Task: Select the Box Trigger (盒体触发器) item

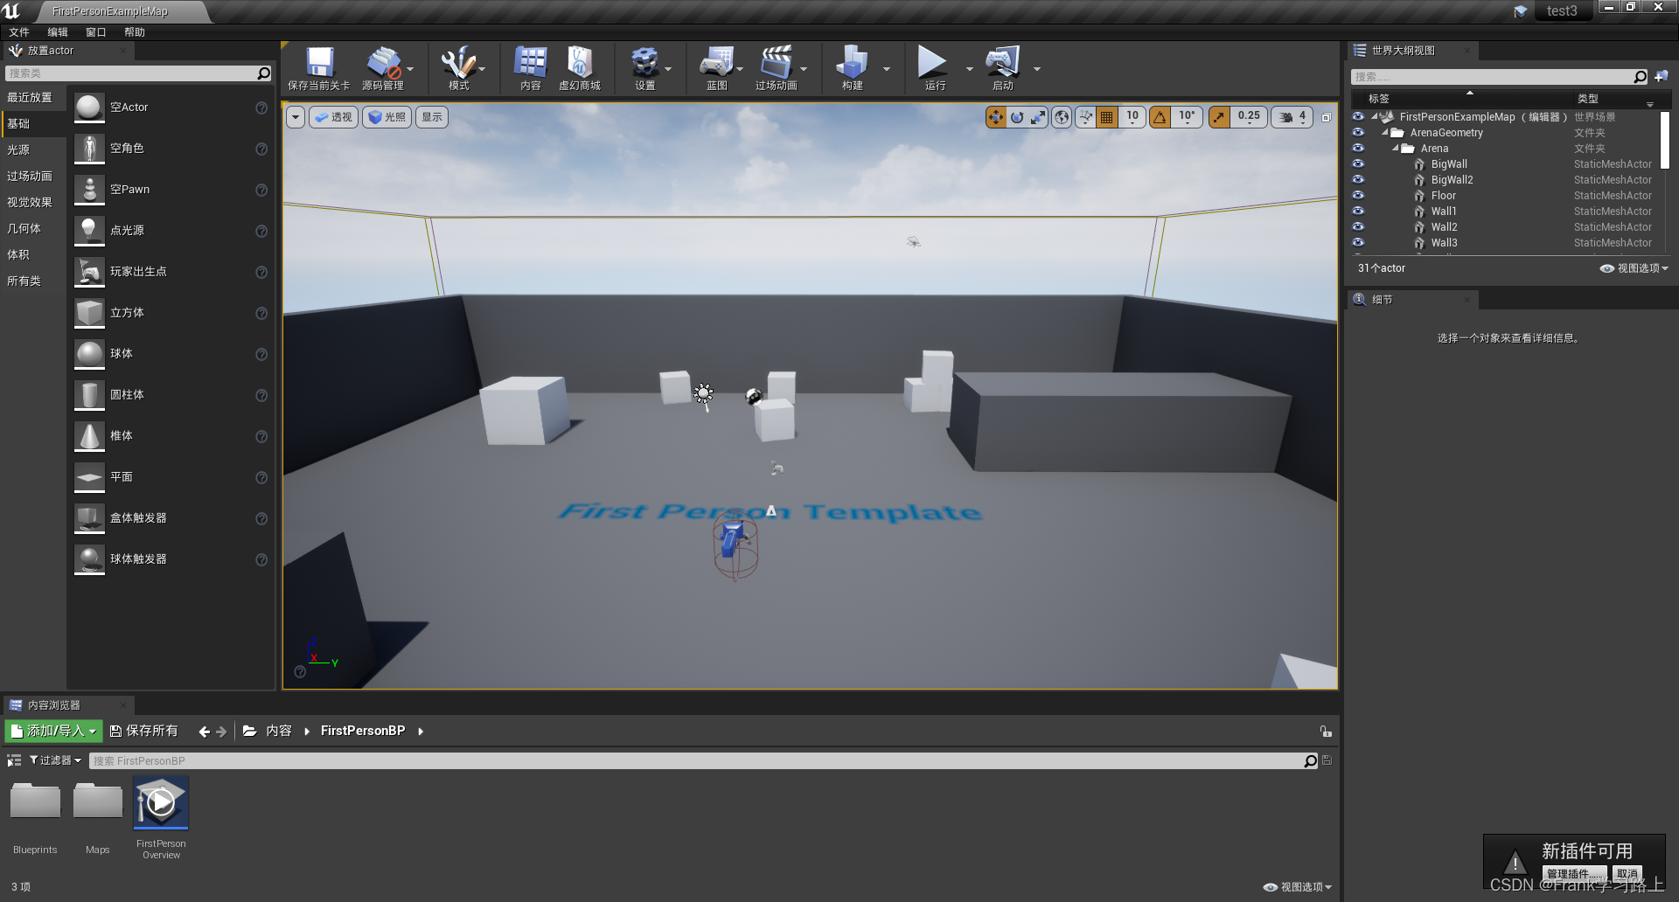Action: tap(171, 518)
